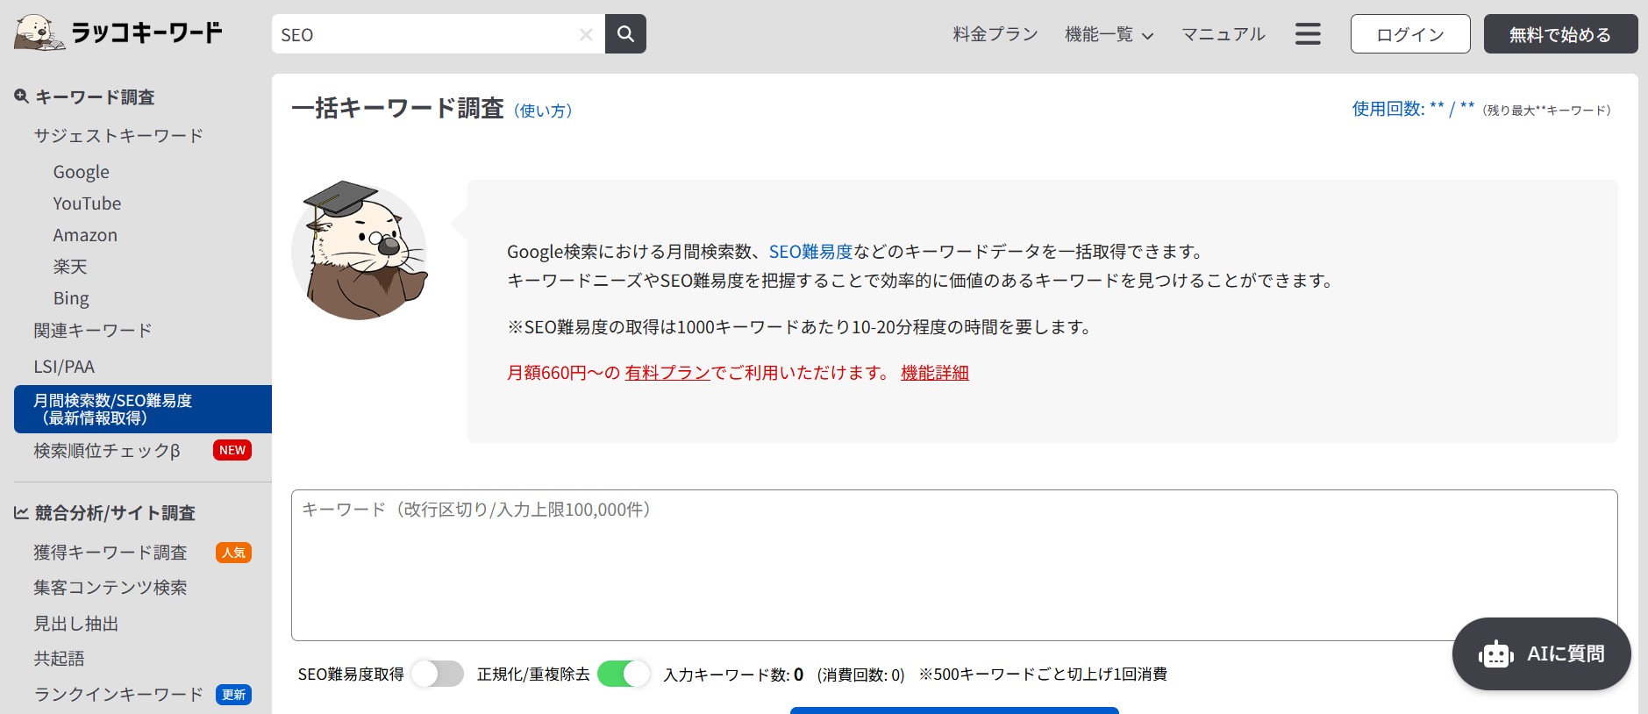Follow the blue SEO難易度 link
This screenshot has width=1648, height=714.
[x=810, y=252]
